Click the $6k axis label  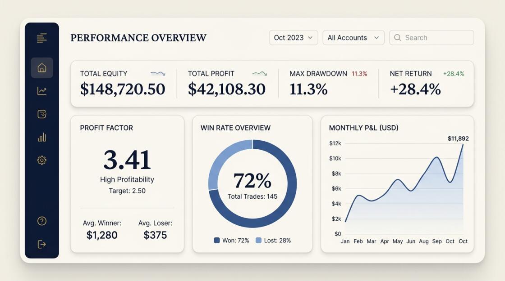point(336,188)
